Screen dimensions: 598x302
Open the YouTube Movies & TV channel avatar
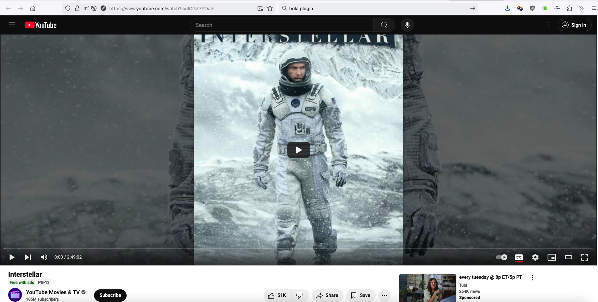pos(15,295)
